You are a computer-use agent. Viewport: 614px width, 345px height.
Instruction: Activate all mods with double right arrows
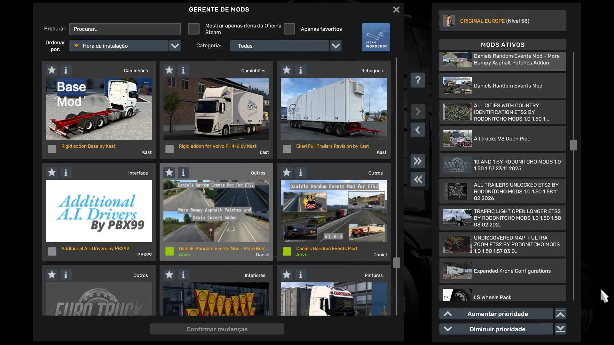coord(418,161)
